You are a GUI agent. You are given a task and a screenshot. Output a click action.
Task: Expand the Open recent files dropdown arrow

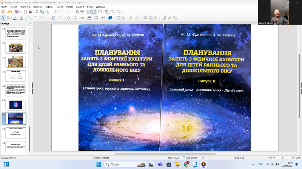[13, 12]
